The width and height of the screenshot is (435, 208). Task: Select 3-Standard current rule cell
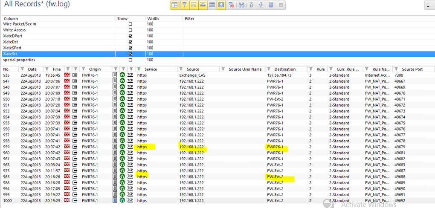click(x=339, y=75)
